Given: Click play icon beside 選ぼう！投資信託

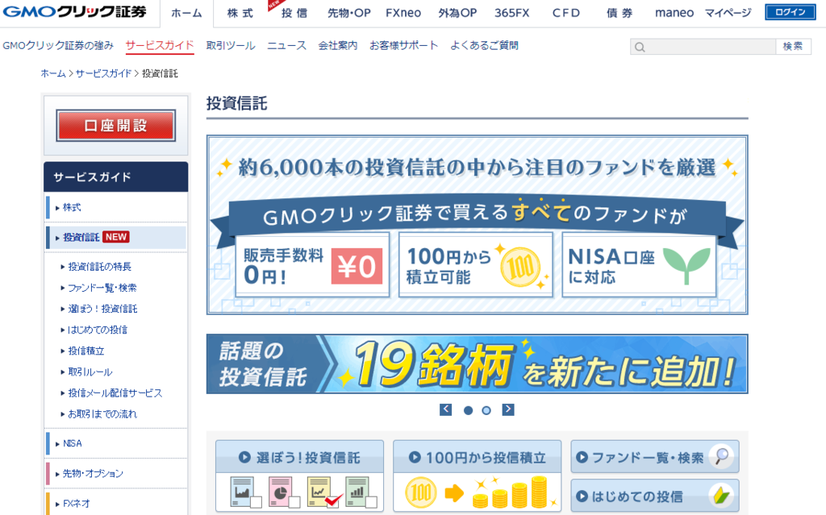Looking at the screenshot, I should [244, 457].
